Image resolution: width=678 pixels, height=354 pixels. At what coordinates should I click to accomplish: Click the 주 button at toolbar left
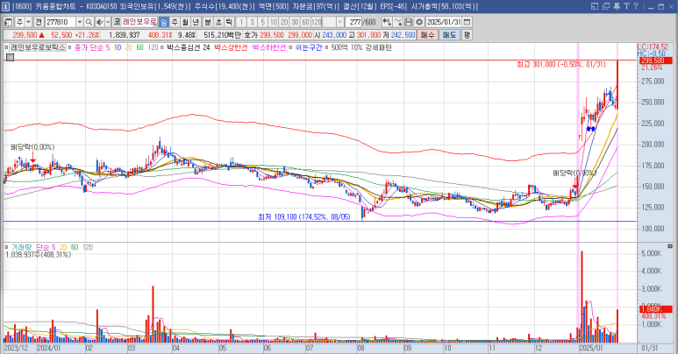(x=19, y=22)
